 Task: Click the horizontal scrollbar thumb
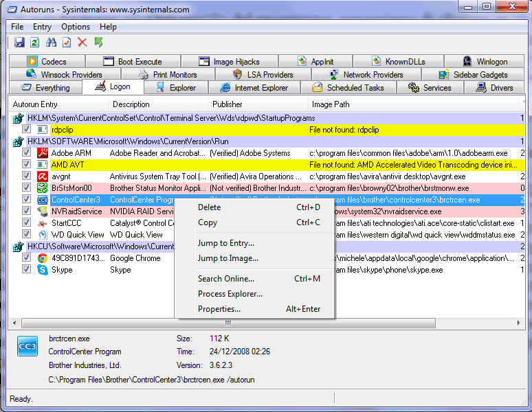point(228,323)
